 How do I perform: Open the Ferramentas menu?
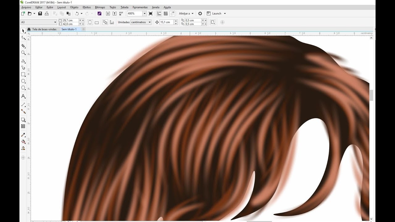[x=140, y=7]
